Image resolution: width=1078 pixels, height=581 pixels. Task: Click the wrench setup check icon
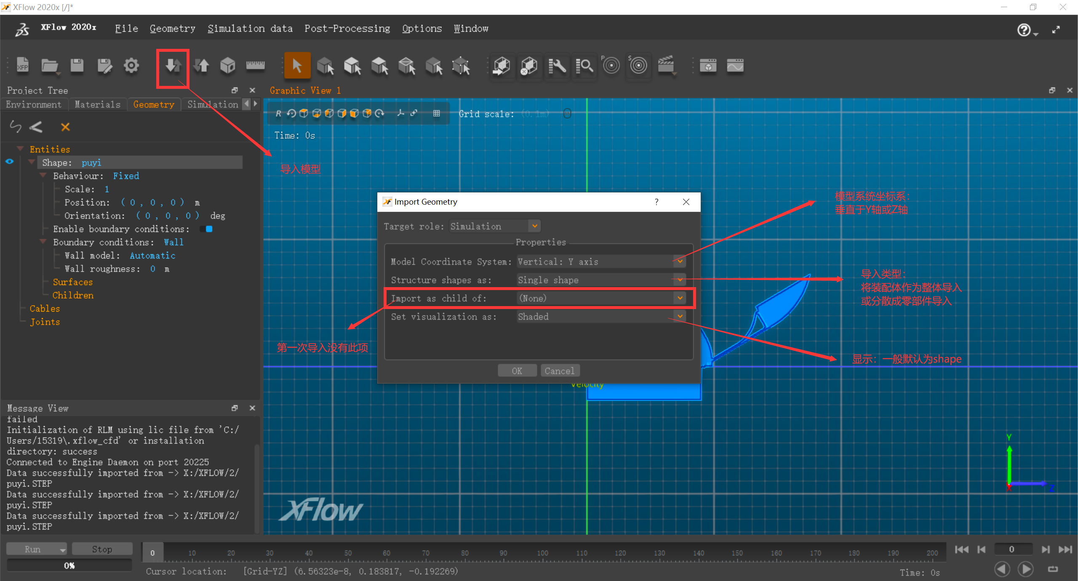click(x=557, y=66)
